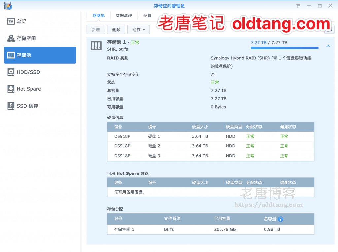Viewport: 338px width, 252px height.
Task: Click the 7.27 TB usage progress bar
Action: (x=284, y=48)
